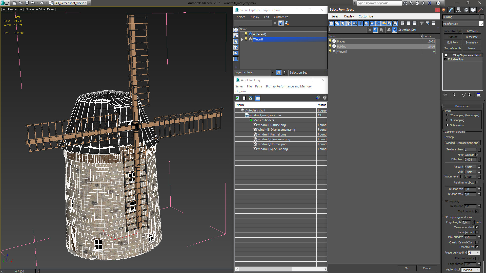The width and height of the screenshot is (486, 273).
Task: Click Name column sort arrow in Select From Scene
Action: [x=421, y=36]
